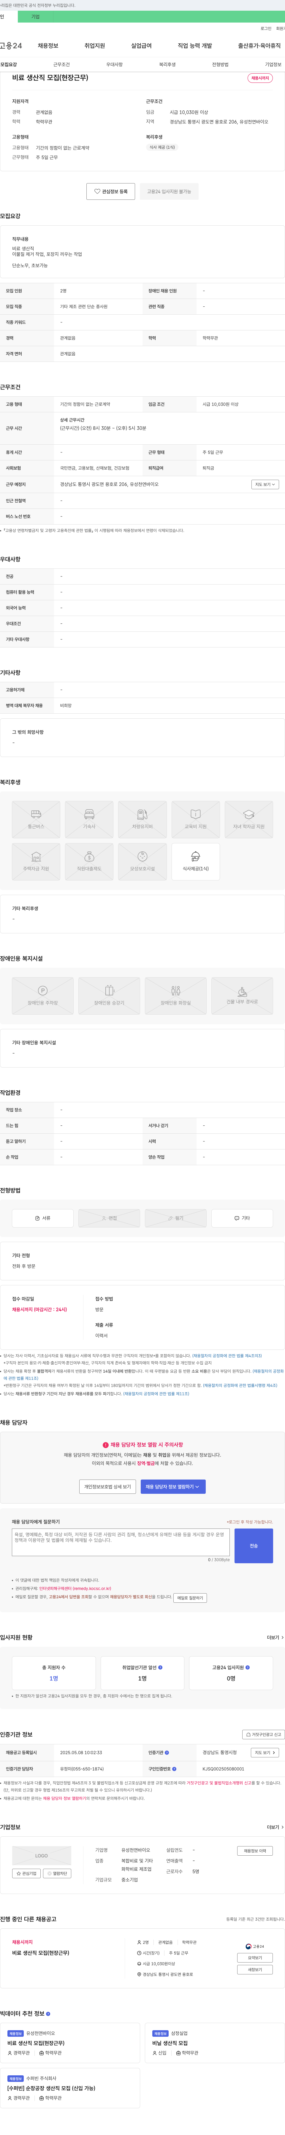This screenshot has height=2135, width=285.
Task: Click the 기업 tab at the top
Action: tap(36, 17)
